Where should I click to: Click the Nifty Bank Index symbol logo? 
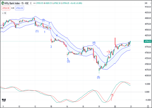(x=3, y=3)
